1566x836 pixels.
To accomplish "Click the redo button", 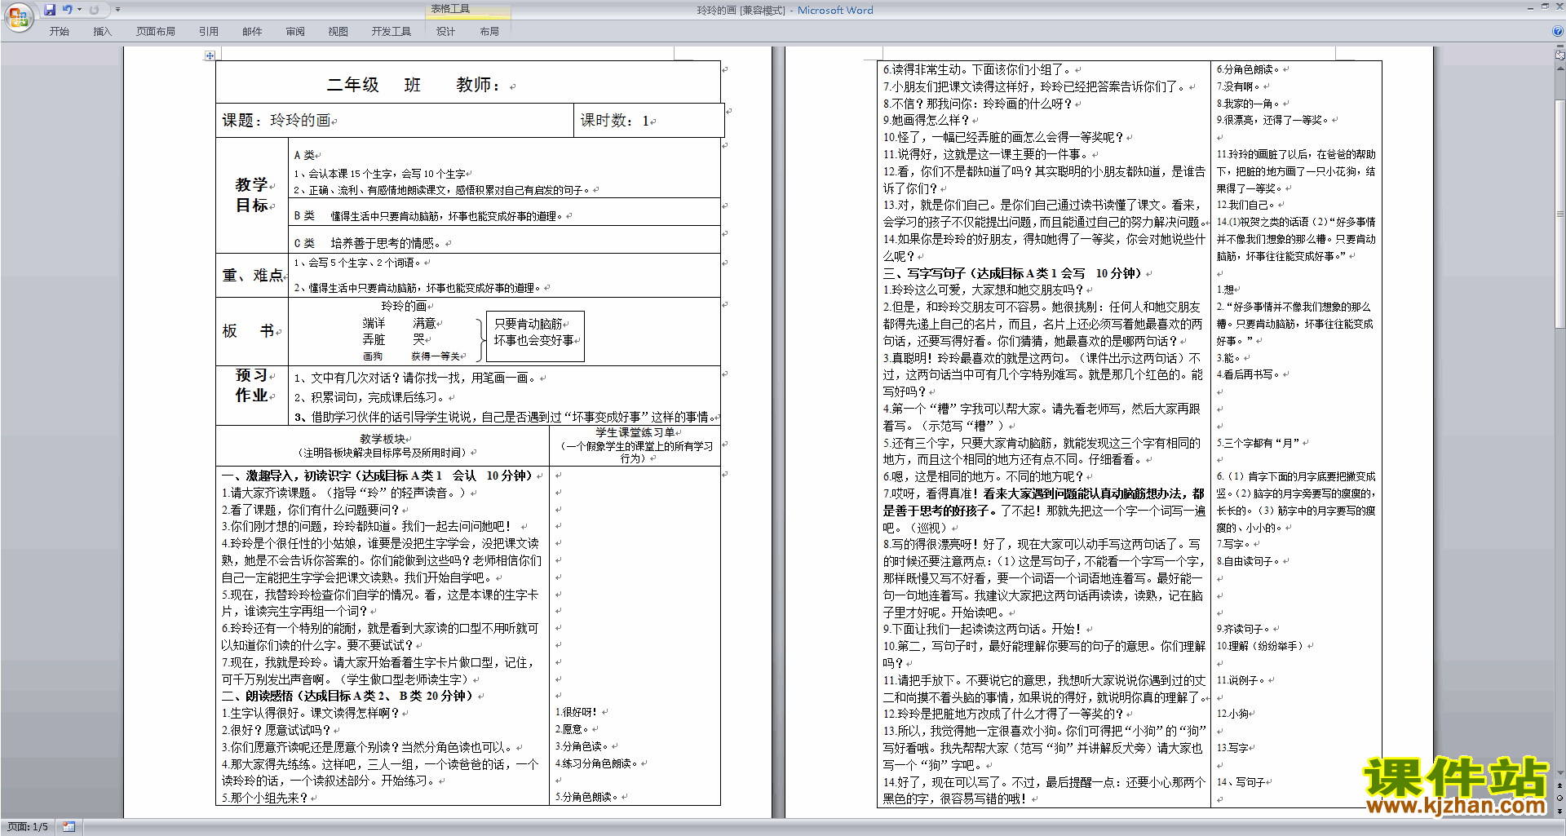I will tap(94, 10).
